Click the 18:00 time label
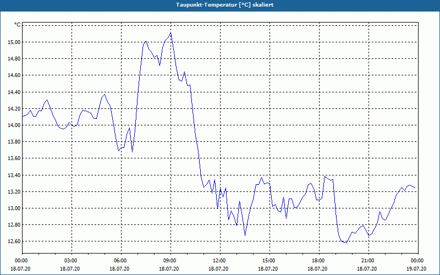Viewport: 440px width, 275px height. (x=320, y=261)
